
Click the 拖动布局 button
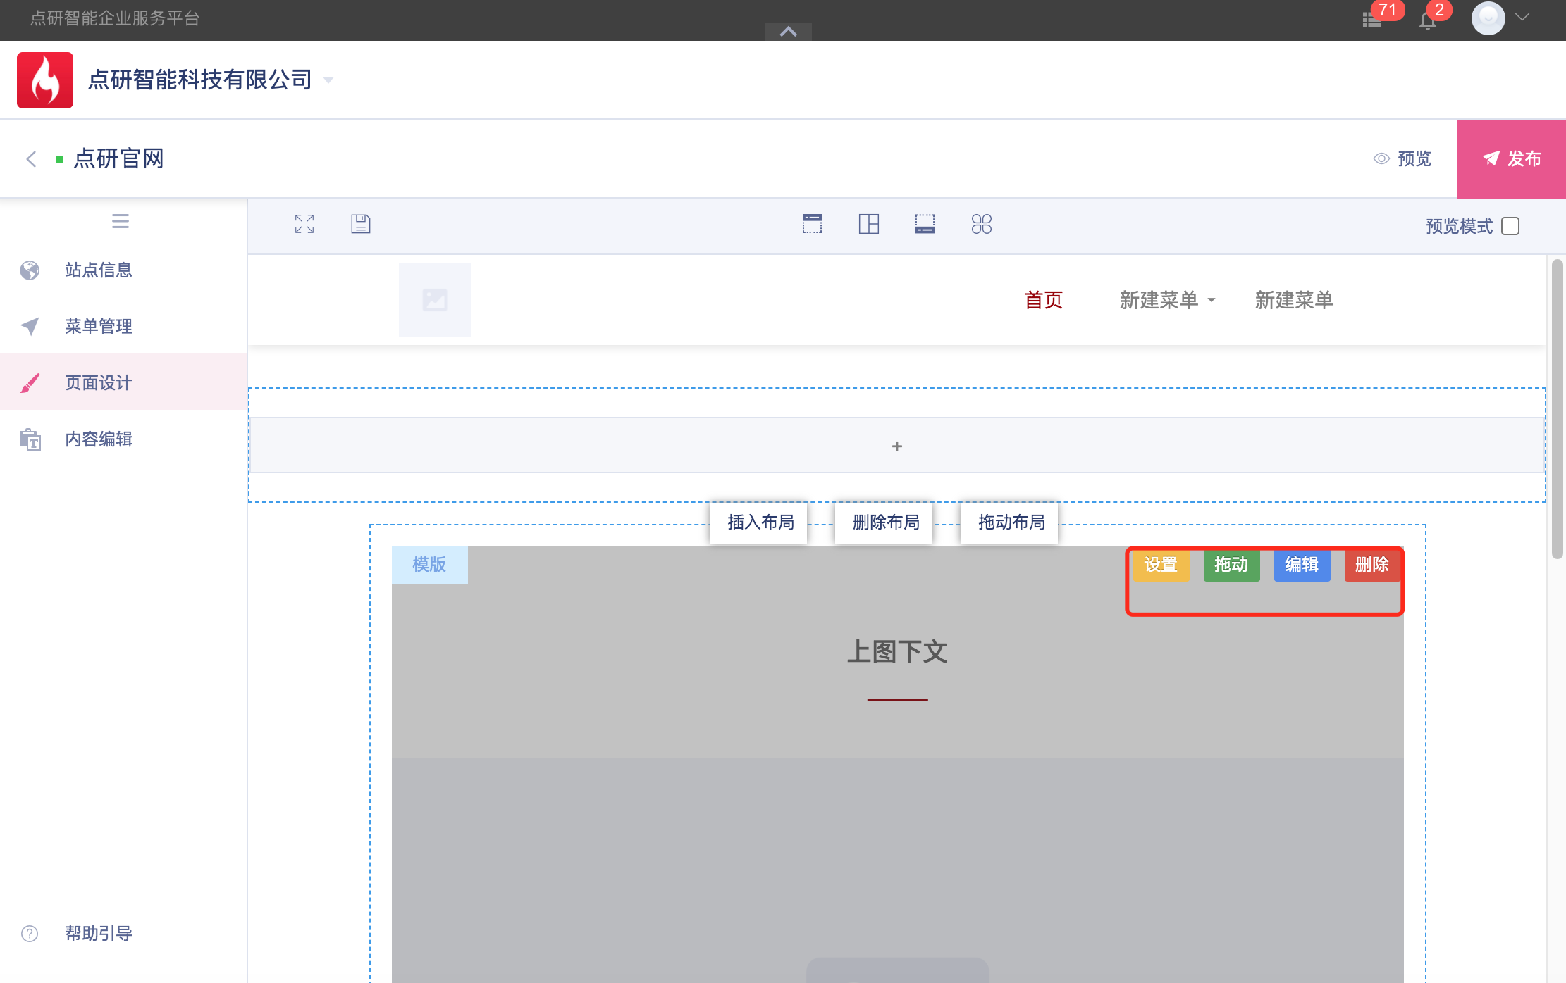point(1011,522)
